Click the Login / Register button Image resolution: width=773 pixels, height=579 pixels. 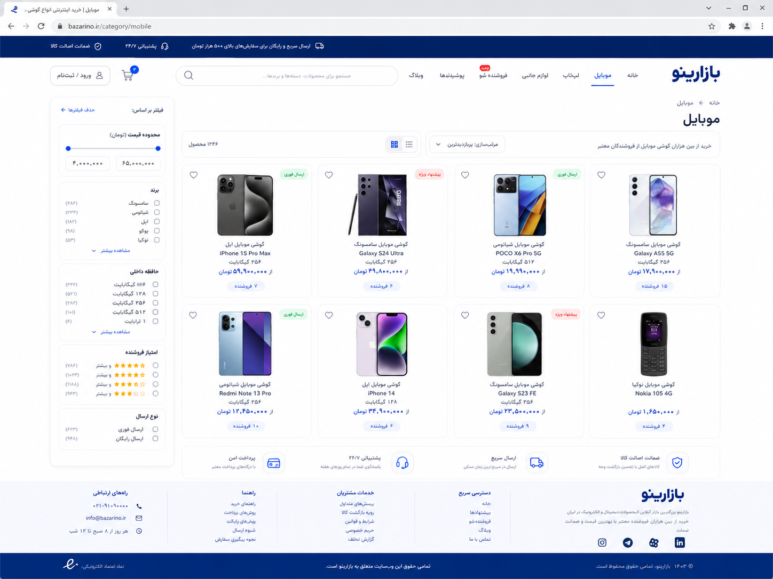pos(80,76)
